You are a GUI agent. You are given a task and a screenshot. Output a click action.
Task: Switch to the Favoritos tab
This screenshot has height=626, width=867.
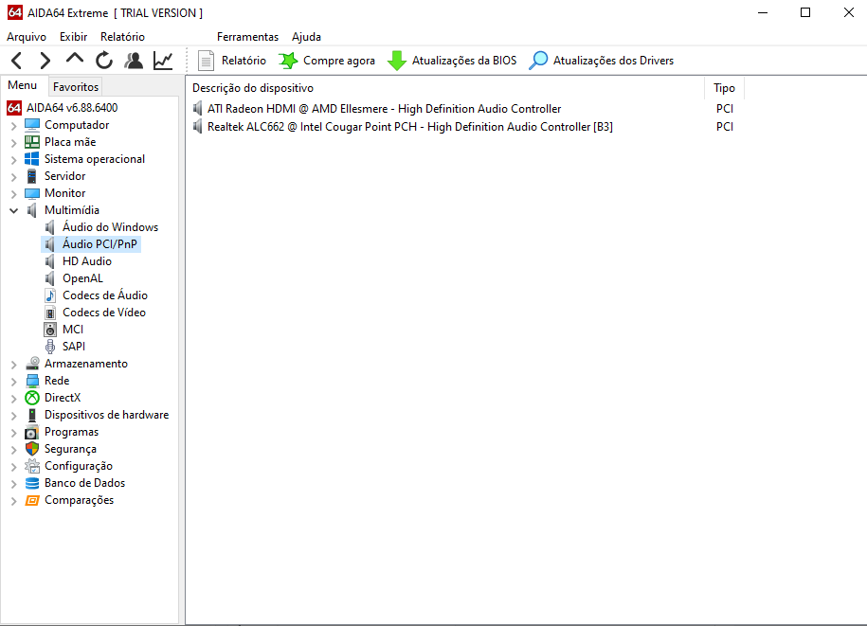pos(76,87)
